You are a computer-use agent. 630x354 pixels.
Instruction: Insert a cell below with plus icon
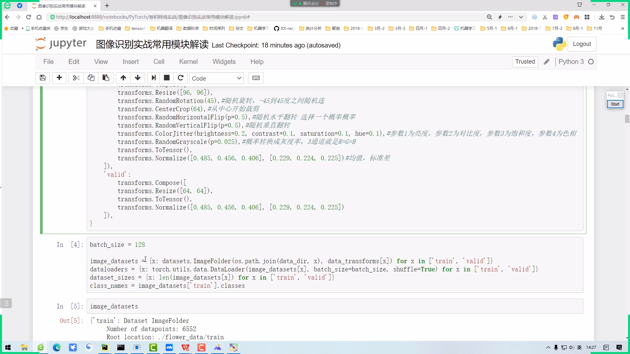coord(59,78)
